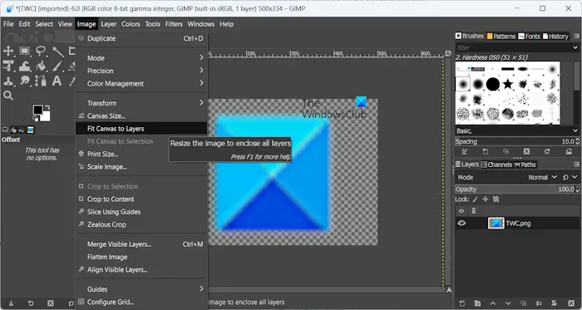Open the Basic brush preset dropdown
Screen dimensions: 582x310
pos(517,130)
